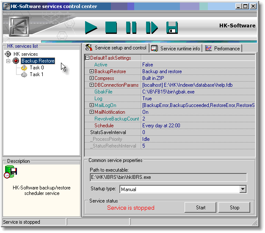This screenshot has height=233, width=265.
Task: Click the HK services gear icon
Action: point(8,54)
